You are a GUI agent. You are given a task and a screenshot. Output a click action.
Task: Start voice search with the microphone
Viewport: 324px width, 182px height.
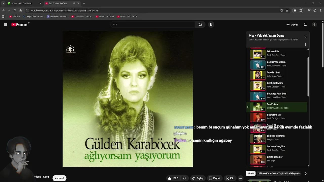coord(211,25)
